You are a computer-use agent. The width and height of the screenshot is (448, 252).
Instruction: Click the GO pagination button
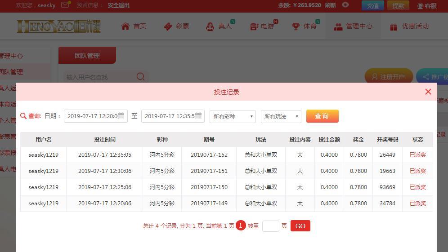point(300,226)
